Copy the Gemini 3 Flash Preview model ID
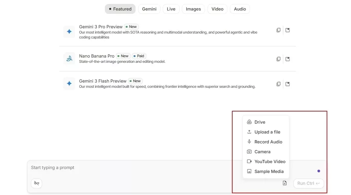This screenshot has height=195, width=351. (x=278, y=84)
